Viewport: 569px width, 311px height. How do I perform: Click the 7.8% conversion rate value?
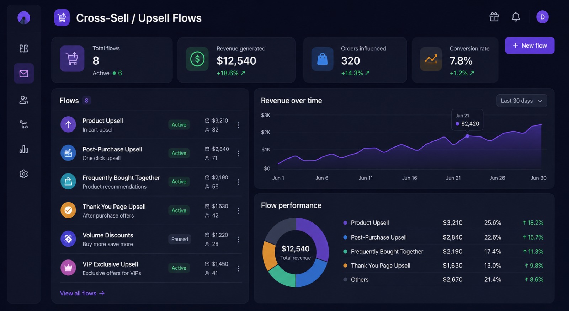click(461, 61)
